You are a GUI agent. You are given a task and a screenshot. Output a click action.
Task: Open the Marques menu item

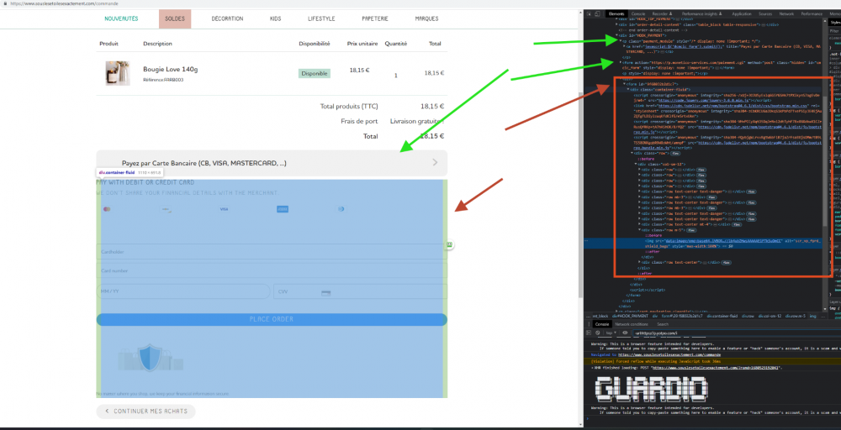[x=426, y=18]
